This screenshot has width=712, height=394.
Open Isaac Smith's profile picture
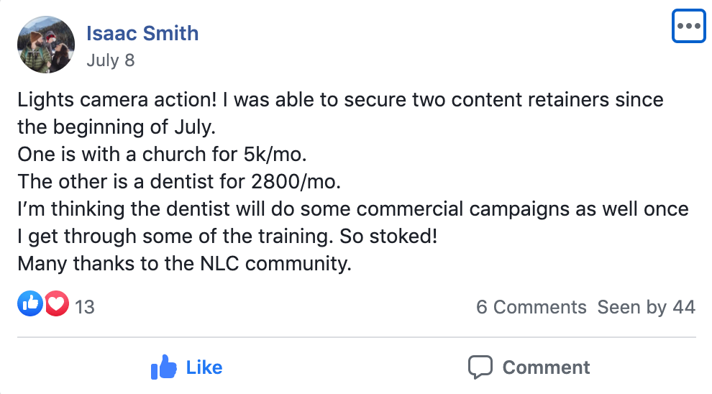point(46,45)
